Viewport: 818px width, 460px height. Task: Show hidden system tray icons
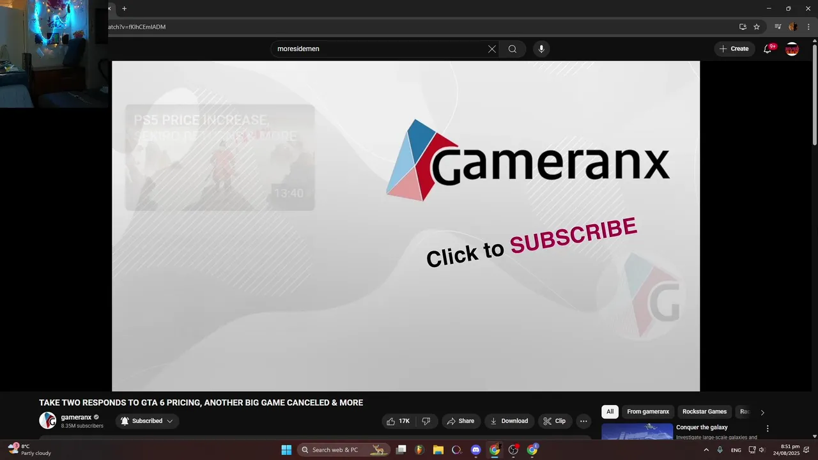[x=706, y=450]
